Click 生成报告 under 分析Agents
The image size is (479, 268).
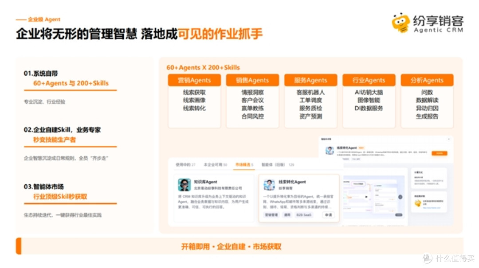click(427, 117)
